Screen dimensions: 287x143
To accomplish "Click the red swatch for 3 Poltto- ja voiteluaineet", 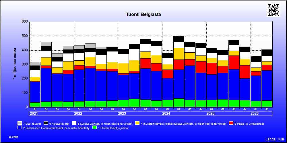I will pyautogui.click(x=231, y=123).
